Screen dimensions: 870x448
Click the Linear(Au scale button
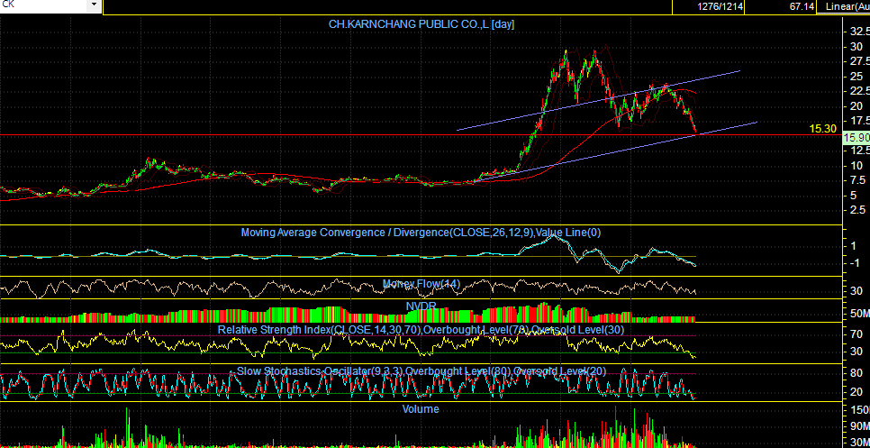pyautogui.click(x=846, y=6)
